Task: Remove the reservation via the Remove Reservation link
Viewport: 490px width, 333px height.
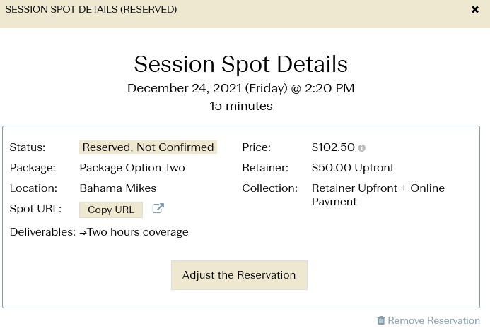Action: pos(433,320)
